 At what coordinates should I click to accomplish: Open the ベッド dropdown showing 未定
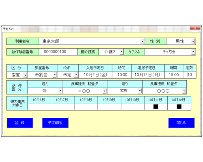point(76,75)
